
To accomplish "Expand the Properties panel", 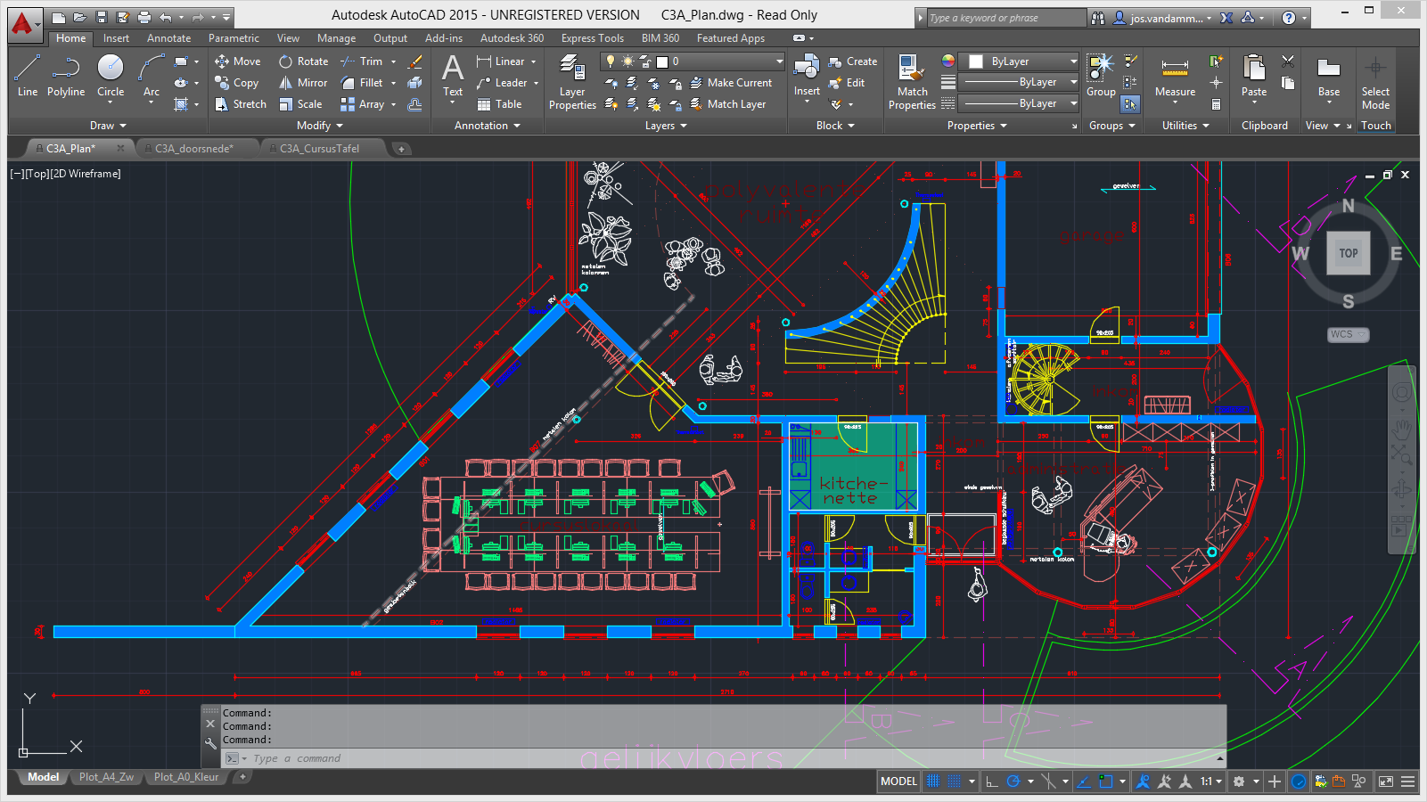I will (977, 126).
